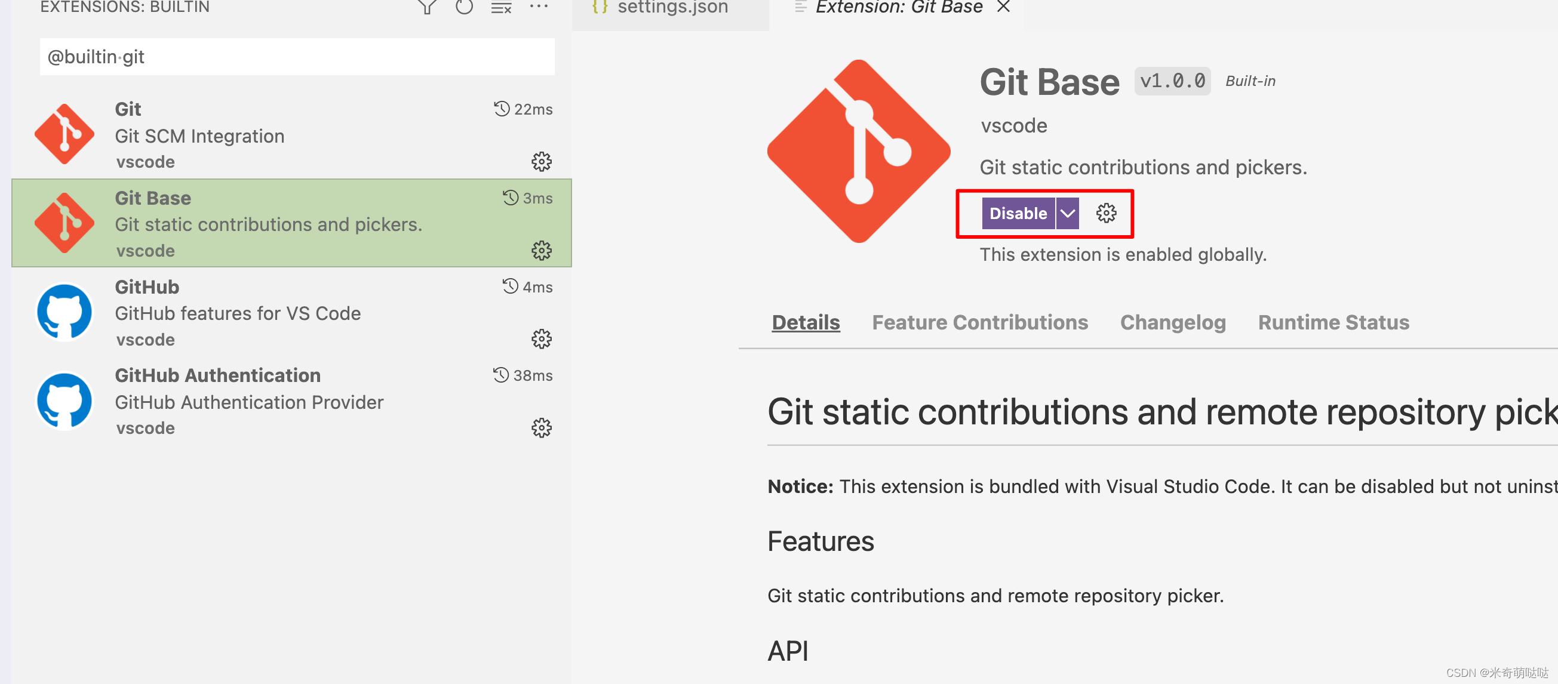The image size is (1558, 684).
Task: Open gear menu for Git extension
Action: pos(541,161)
